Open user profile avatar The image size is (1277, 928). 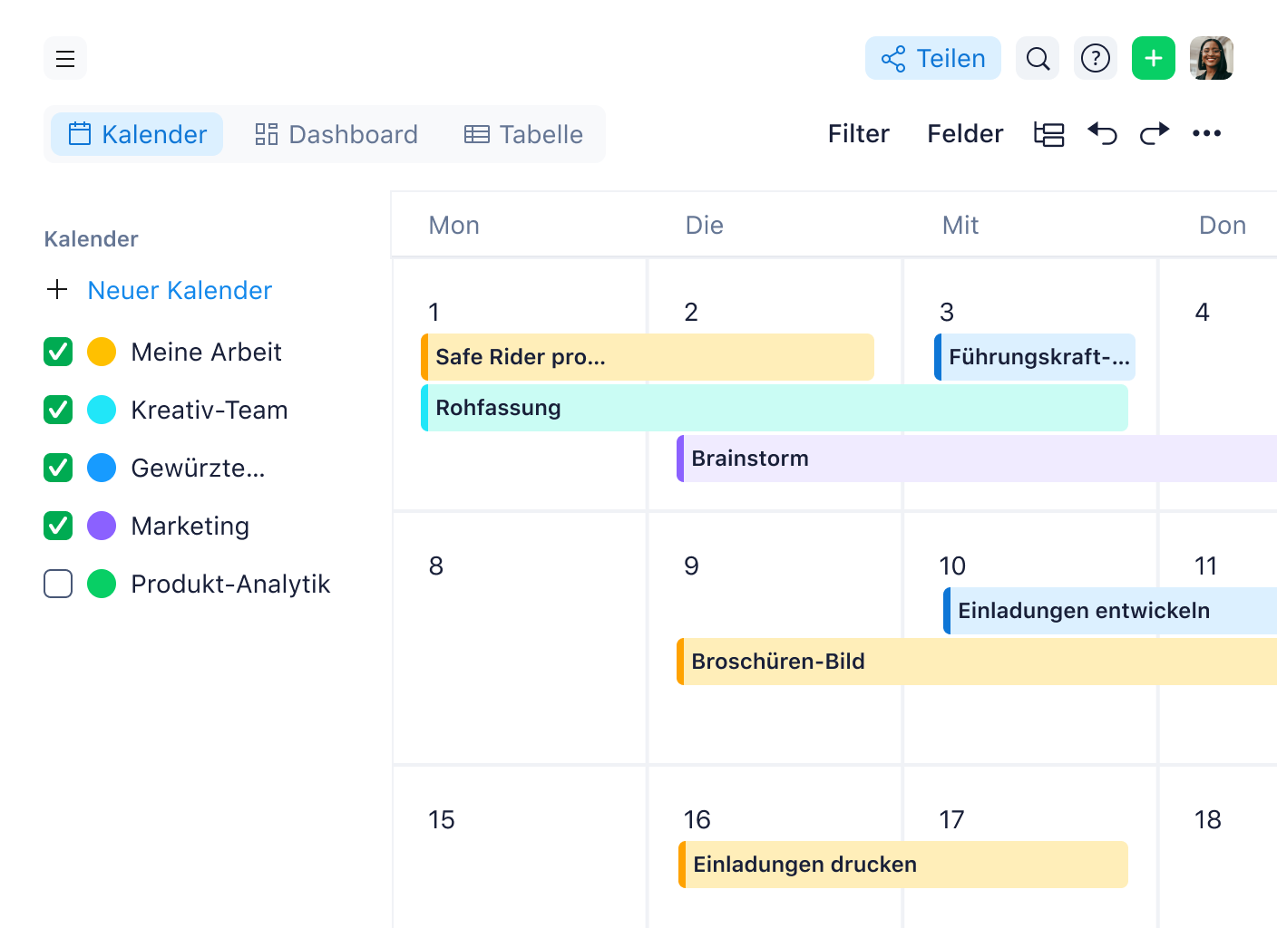click(1212, 58)
